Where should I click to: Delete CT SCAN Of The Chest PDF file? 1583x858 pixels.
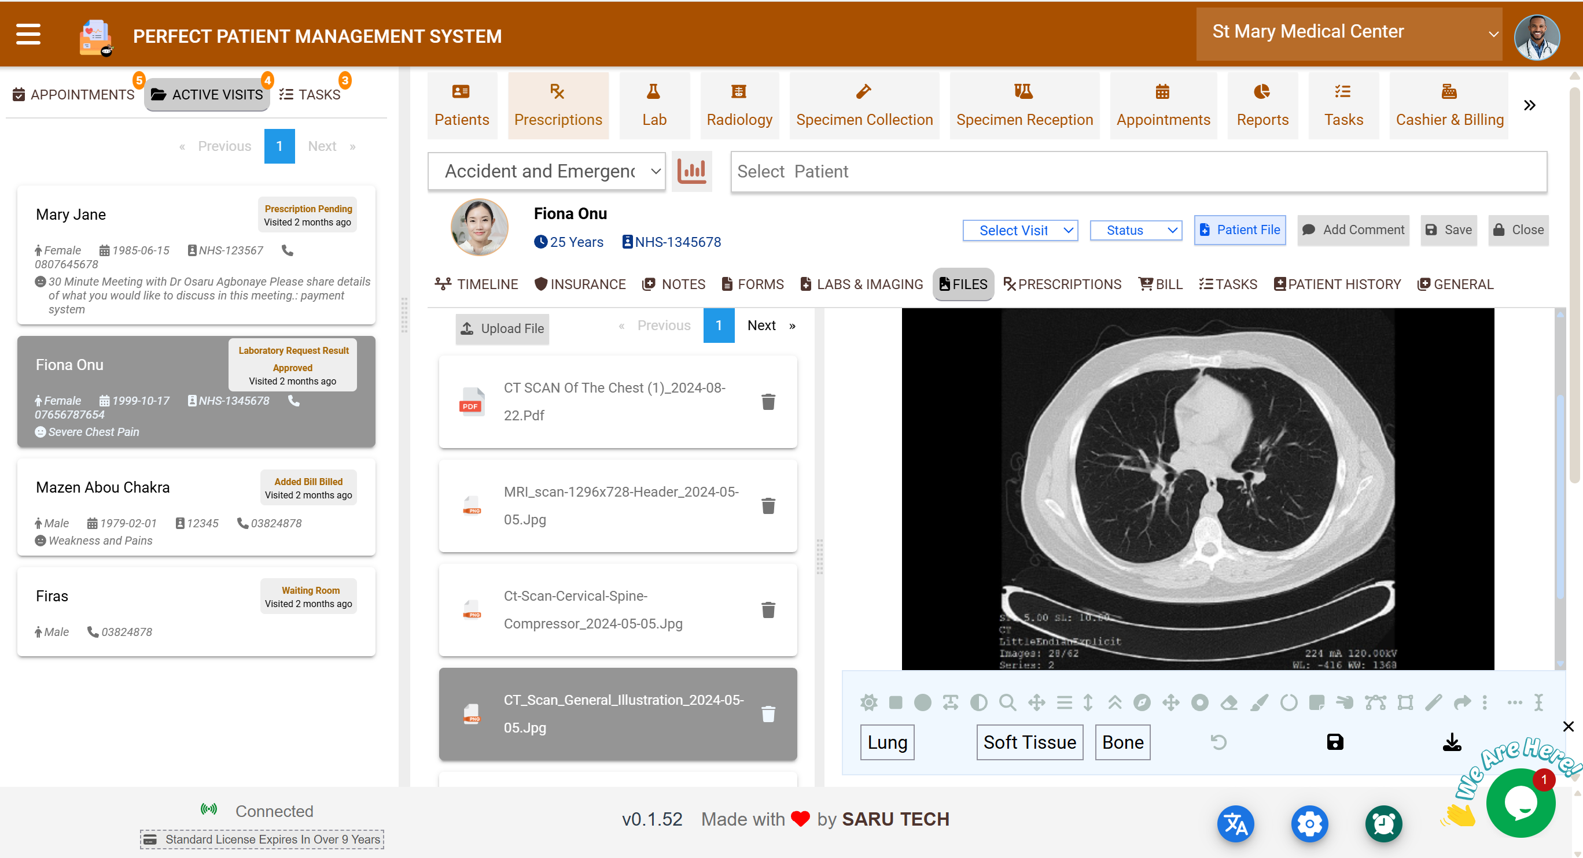tap(768, 402)
